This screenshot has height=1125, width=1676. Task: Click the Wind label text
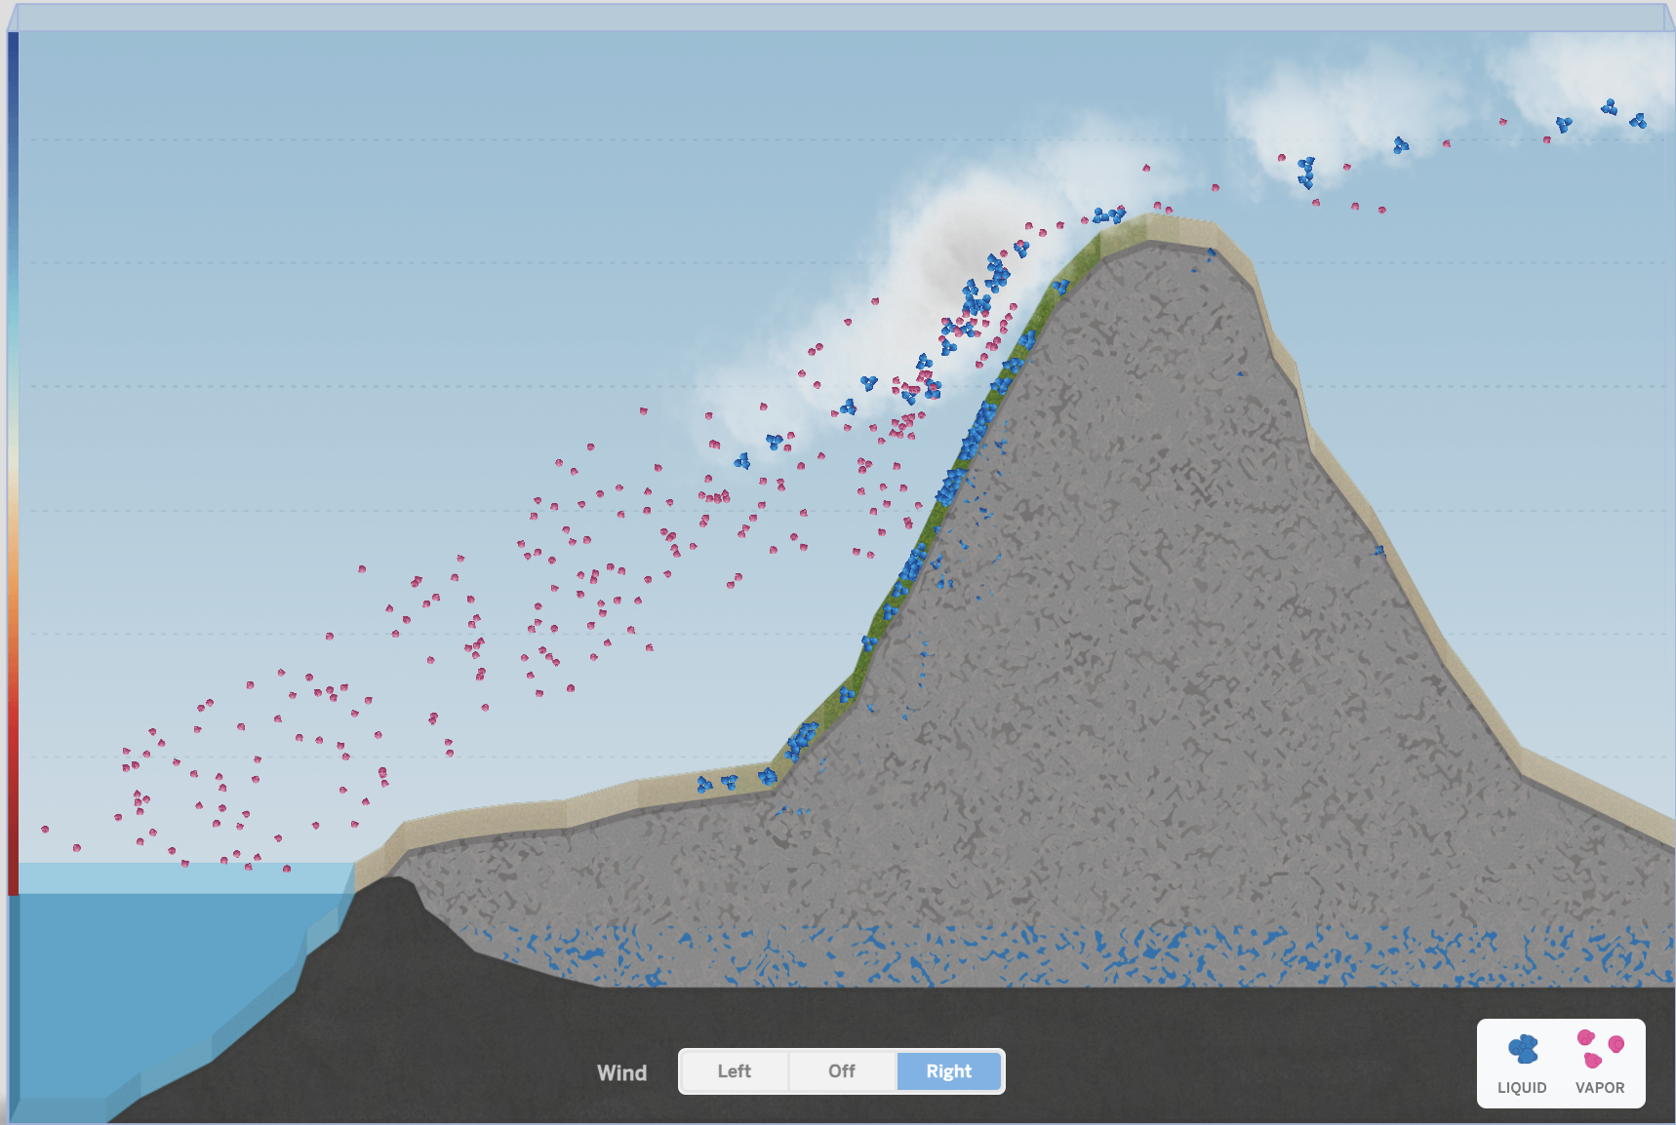coord(621,1073)
